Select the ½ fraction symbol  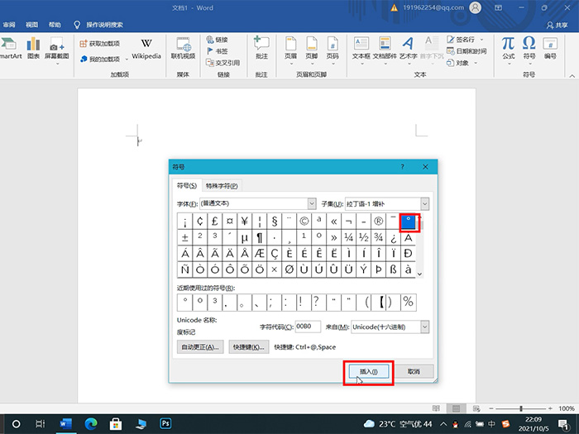(364, 237)
